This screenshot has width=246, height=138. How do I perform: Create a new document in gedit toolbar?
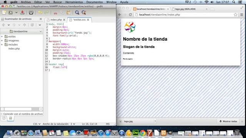tap(4, 13)
